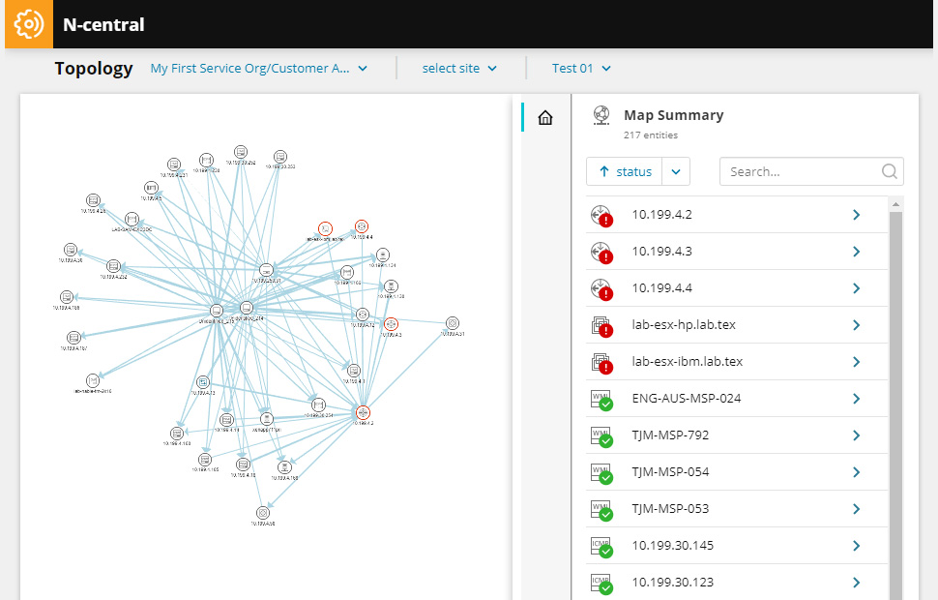Open the lab-esx-ibm.lab.tex list entry
This screenshot has height=600, width=938.
click(737, 362)
